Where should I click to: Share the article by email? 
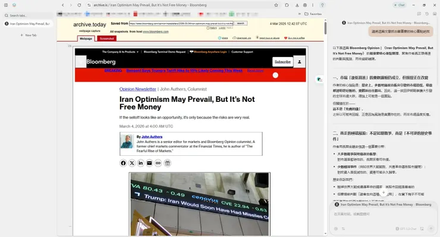[149, 163]
